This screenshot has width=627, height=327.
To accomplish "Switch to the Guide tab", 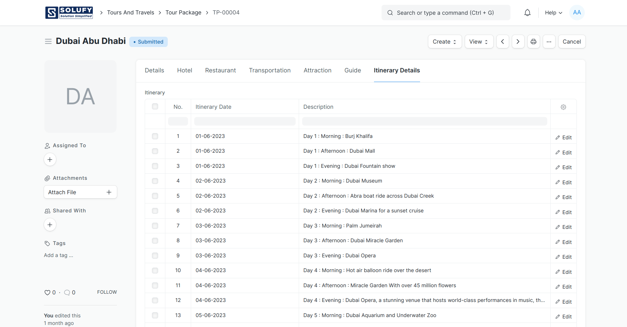I will click(353, 70).
